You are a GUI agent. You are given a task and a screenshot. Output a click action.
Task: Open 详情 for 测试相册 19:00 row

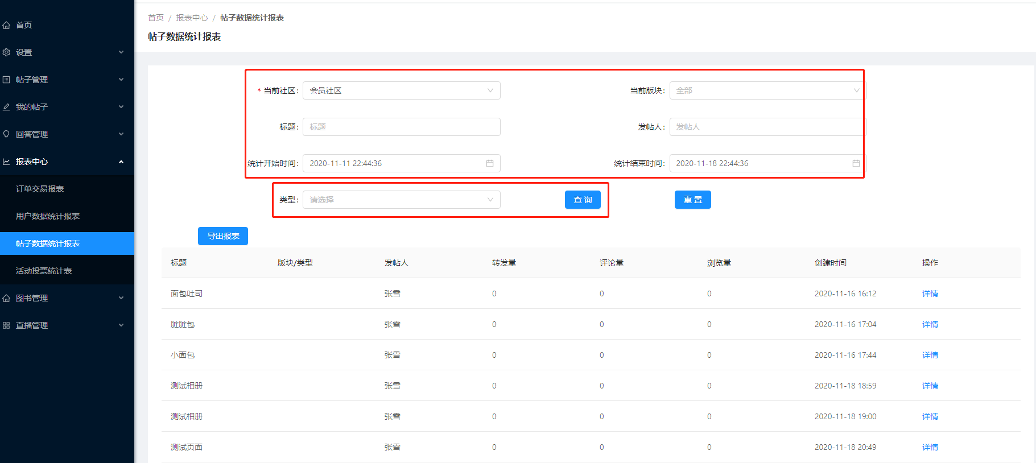coord(930,416)
